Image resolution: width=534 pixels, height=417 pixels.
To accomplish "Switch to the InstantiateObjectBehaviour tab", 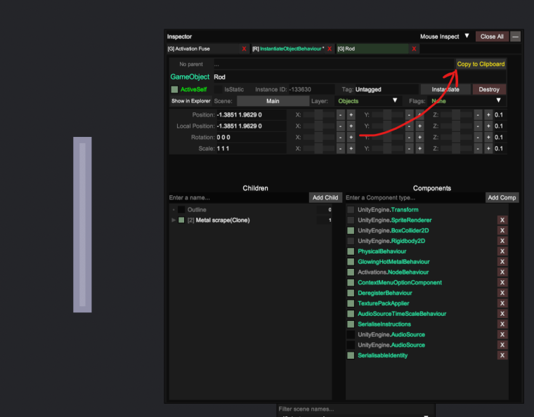I will 288,48.
